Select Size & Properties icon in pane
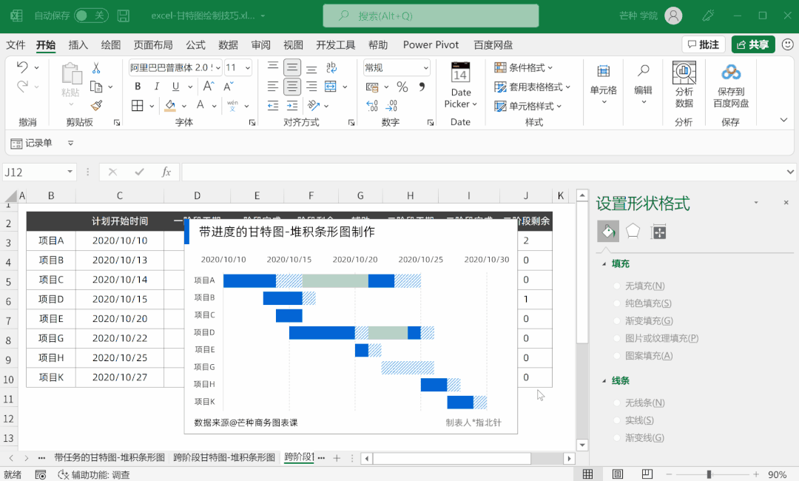Viewport: 799px width, 481px height. [659, 232]
